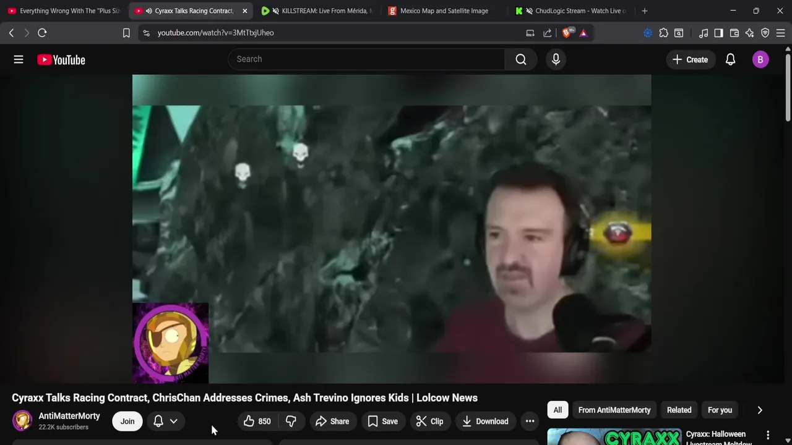Screen dimensions: 792x445
Task: Switch to Mexico Map and Satellite Image tab
Action: pyautogui.click(x=444, y=11)
